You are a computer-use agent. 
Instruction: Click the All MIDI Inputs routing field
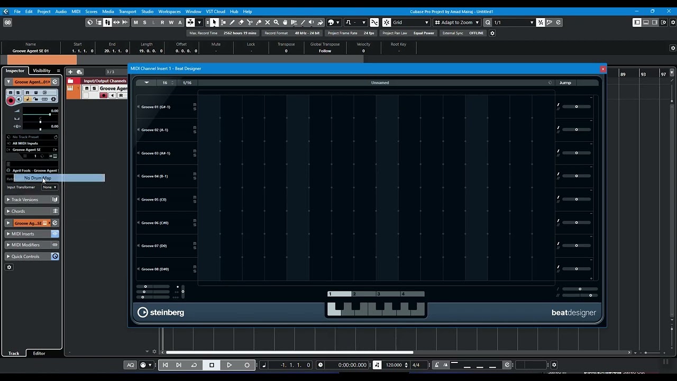33,143
